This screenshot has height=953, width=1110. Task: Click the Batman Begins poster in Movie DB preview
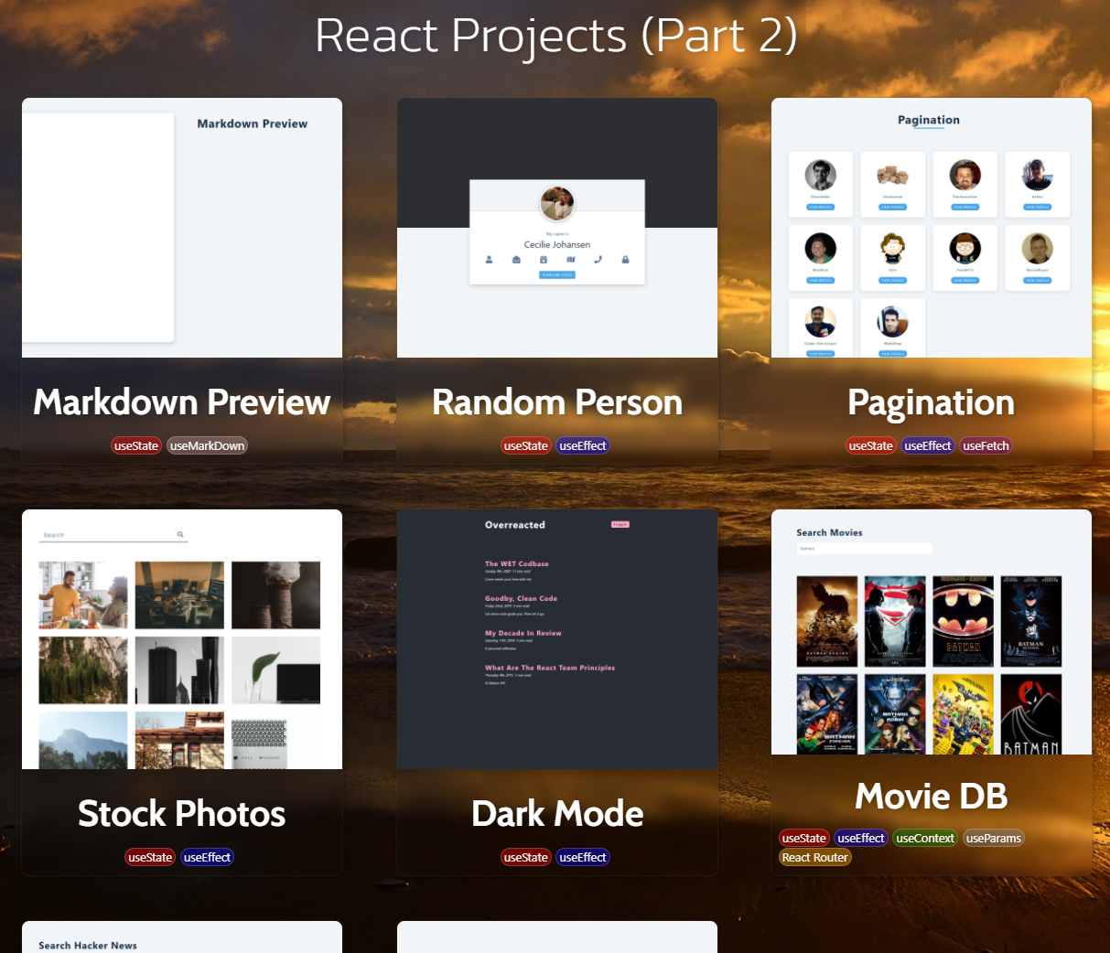827,621
